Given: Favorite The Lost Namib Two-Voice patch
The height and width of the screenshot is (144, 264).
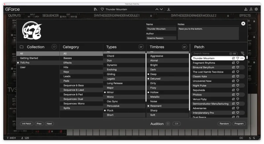Looking at the screenshot, I should (x=238, y=72).
